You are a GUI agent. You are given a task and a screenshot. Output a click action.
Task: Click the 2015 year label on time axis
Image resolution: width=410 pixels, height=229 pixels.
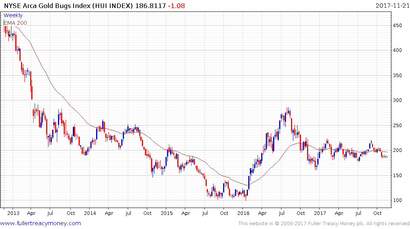(x=167, y=213)
